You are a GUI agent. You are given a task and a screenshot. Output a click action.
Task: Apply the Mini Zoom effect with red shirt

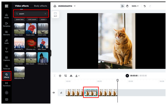(43, 43)
